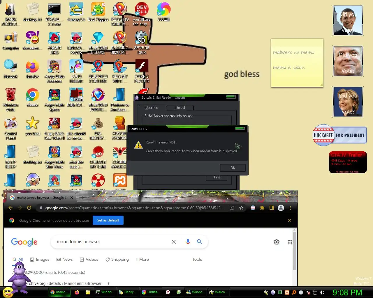Open the LOUD HOUSE desktop icon
Viewport: 373px width, 298px height.
click(76, 72)
